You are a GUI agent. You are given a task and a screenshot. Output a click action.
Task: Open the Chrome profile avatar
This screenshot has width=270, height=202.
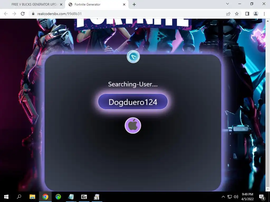[256, 14]
